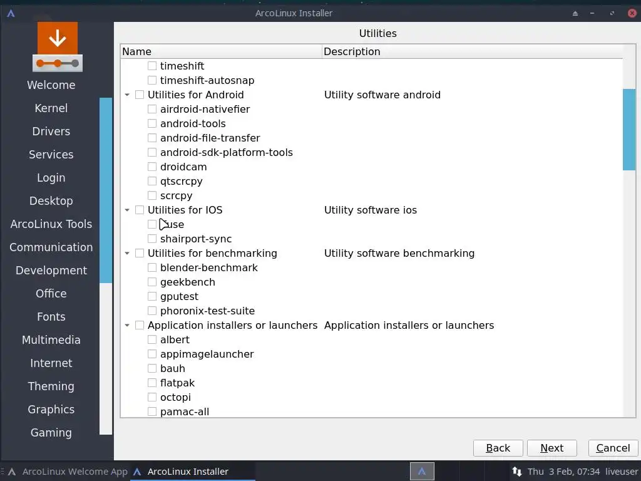Click the Next button
Viewport: 641px width, 481px height.
coord(552,448)
